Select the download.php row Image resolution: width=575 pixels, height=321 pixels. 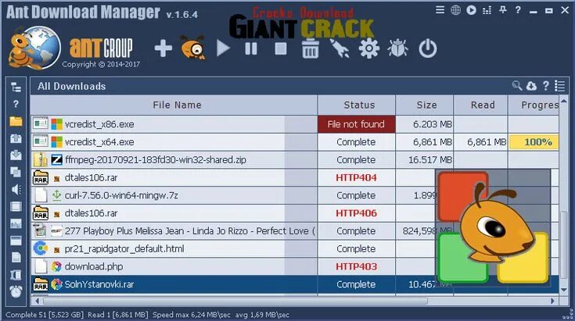295,266
